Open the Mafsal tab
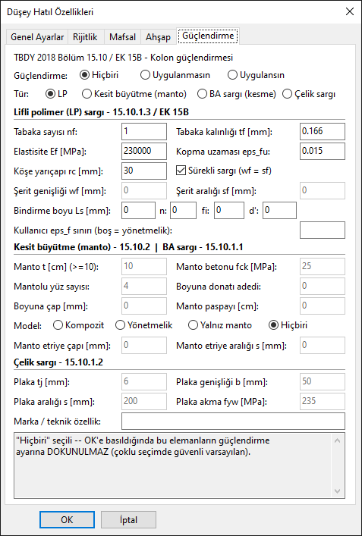The image size is (362, 536). [122, 37]
